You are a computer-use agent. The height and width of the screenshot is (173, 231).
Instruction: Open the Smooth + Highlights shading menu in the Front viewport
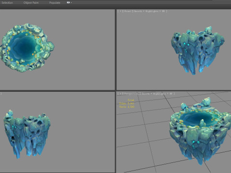[149, 11]
